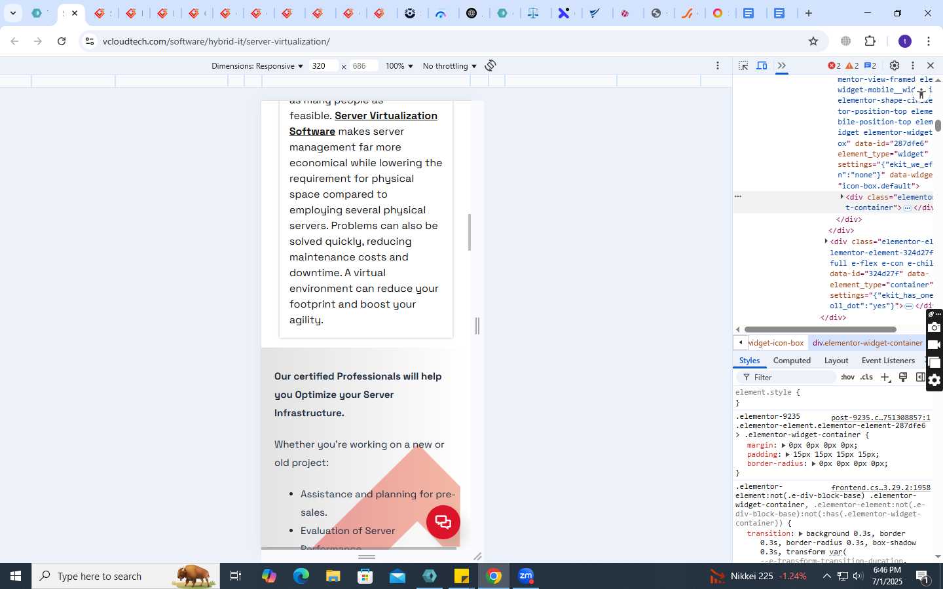Expand the padding shorthand property
Viewport: 943px width, 589px height.
point(788,454)
